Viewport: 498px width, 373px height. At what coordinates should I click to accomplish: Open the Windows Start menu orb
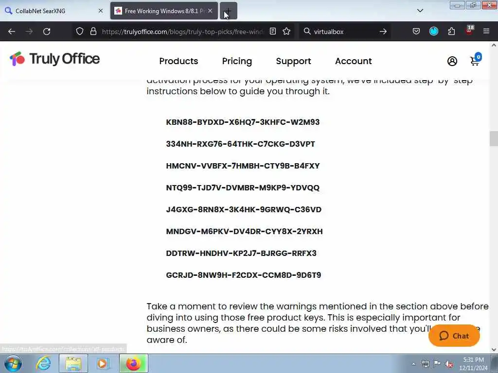(x=13, y=363)
